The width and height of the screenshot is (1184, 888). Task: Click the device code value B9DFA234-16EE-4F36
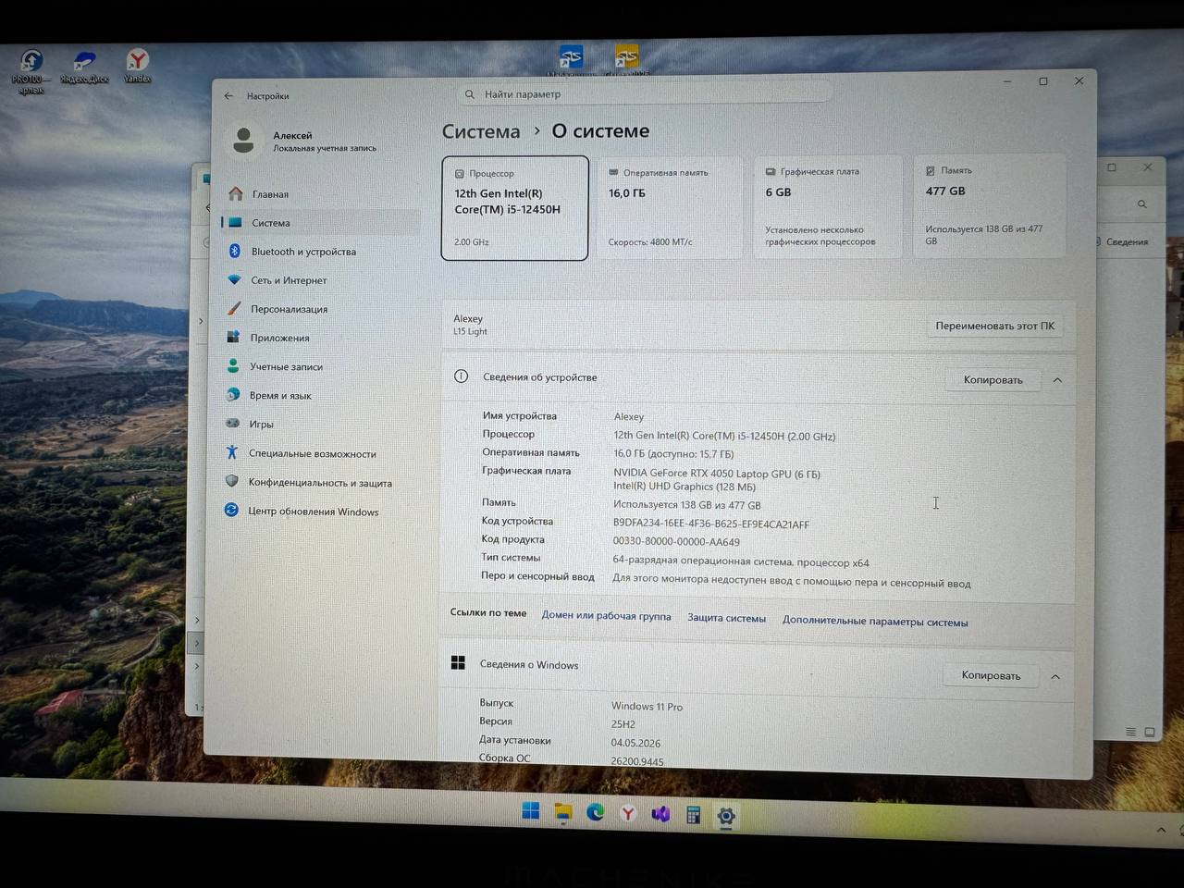pyautogui.click(x=710, y=524)
